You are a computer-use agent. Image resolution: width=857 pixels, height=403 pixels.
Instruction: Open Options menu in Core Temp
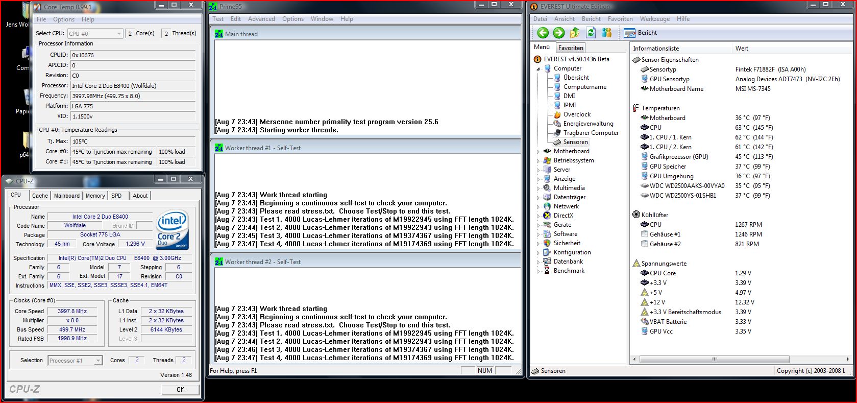(64, 19)
